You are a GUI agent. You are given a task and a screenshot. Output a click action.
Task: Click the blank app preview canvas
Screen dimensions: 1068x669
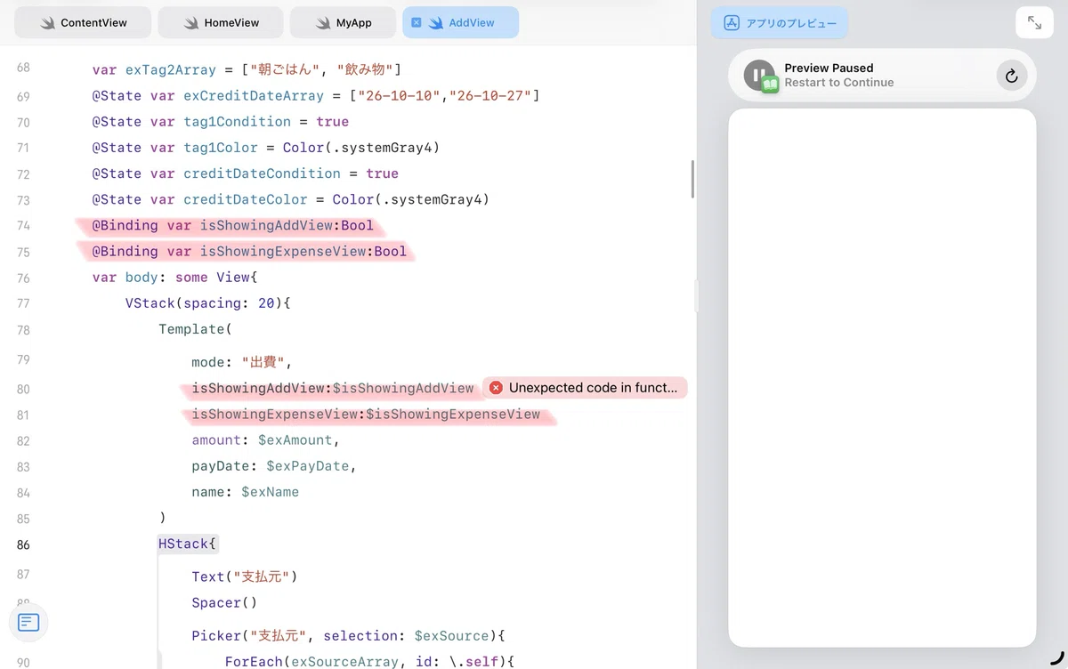(882, 378)
